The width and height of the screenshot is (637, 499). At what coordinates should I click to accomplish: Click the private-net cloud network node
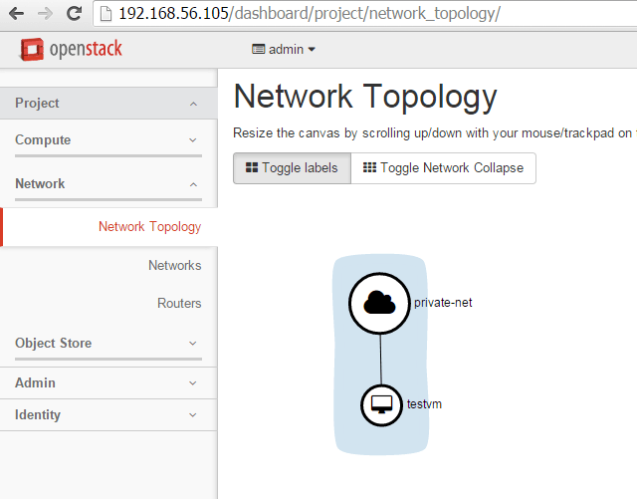coord(379,303)
